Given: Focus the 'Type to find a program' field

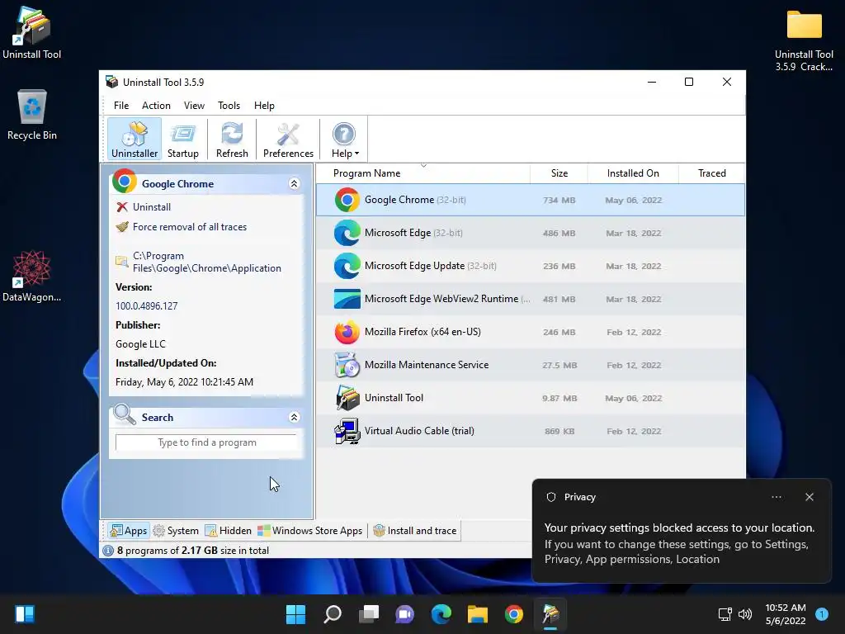Looking at the screenshot, I should click(x=206, y=442).
